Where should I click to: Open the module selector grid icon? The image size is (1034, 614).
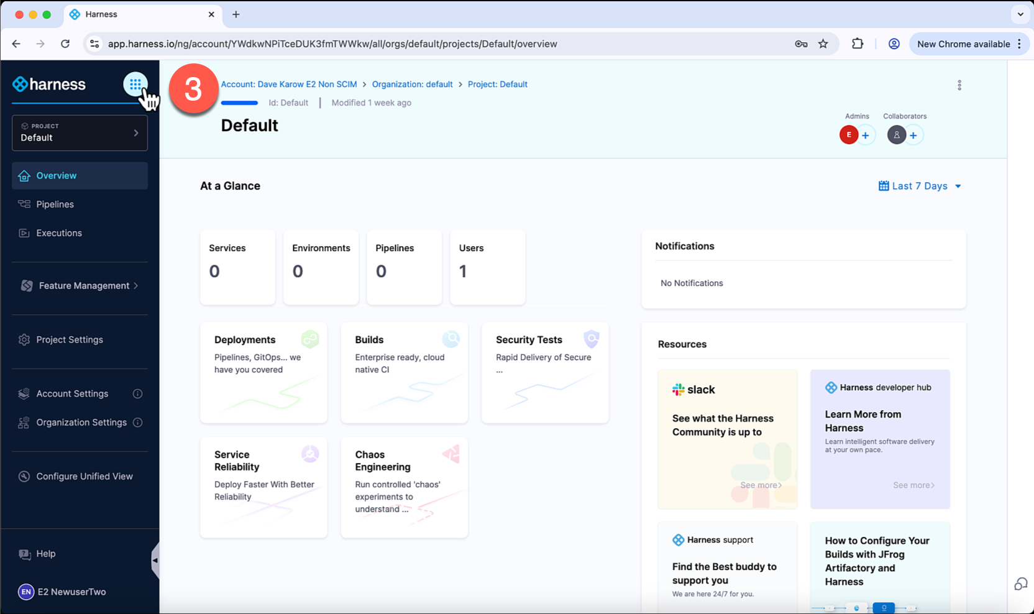[135, 85]
